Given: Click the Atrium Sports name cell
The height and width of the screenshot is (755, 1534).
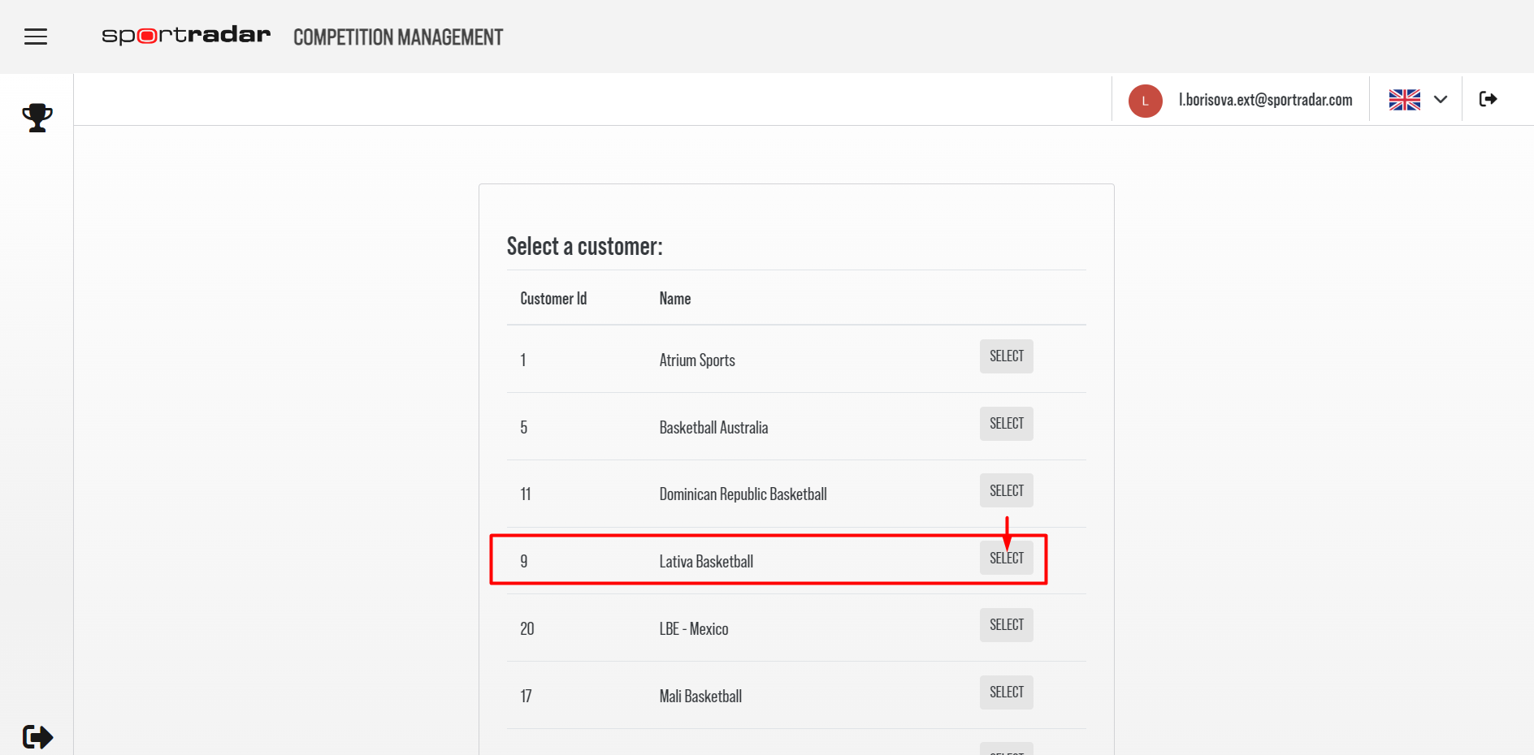Looking at the screenshot, I should (697, 360).
